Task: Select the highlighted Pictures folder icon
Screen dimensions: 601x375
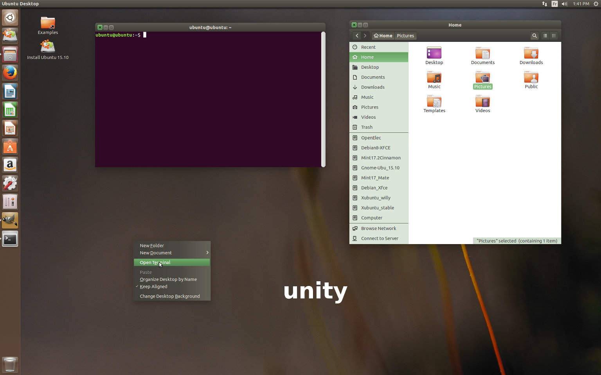Action: 483,80
